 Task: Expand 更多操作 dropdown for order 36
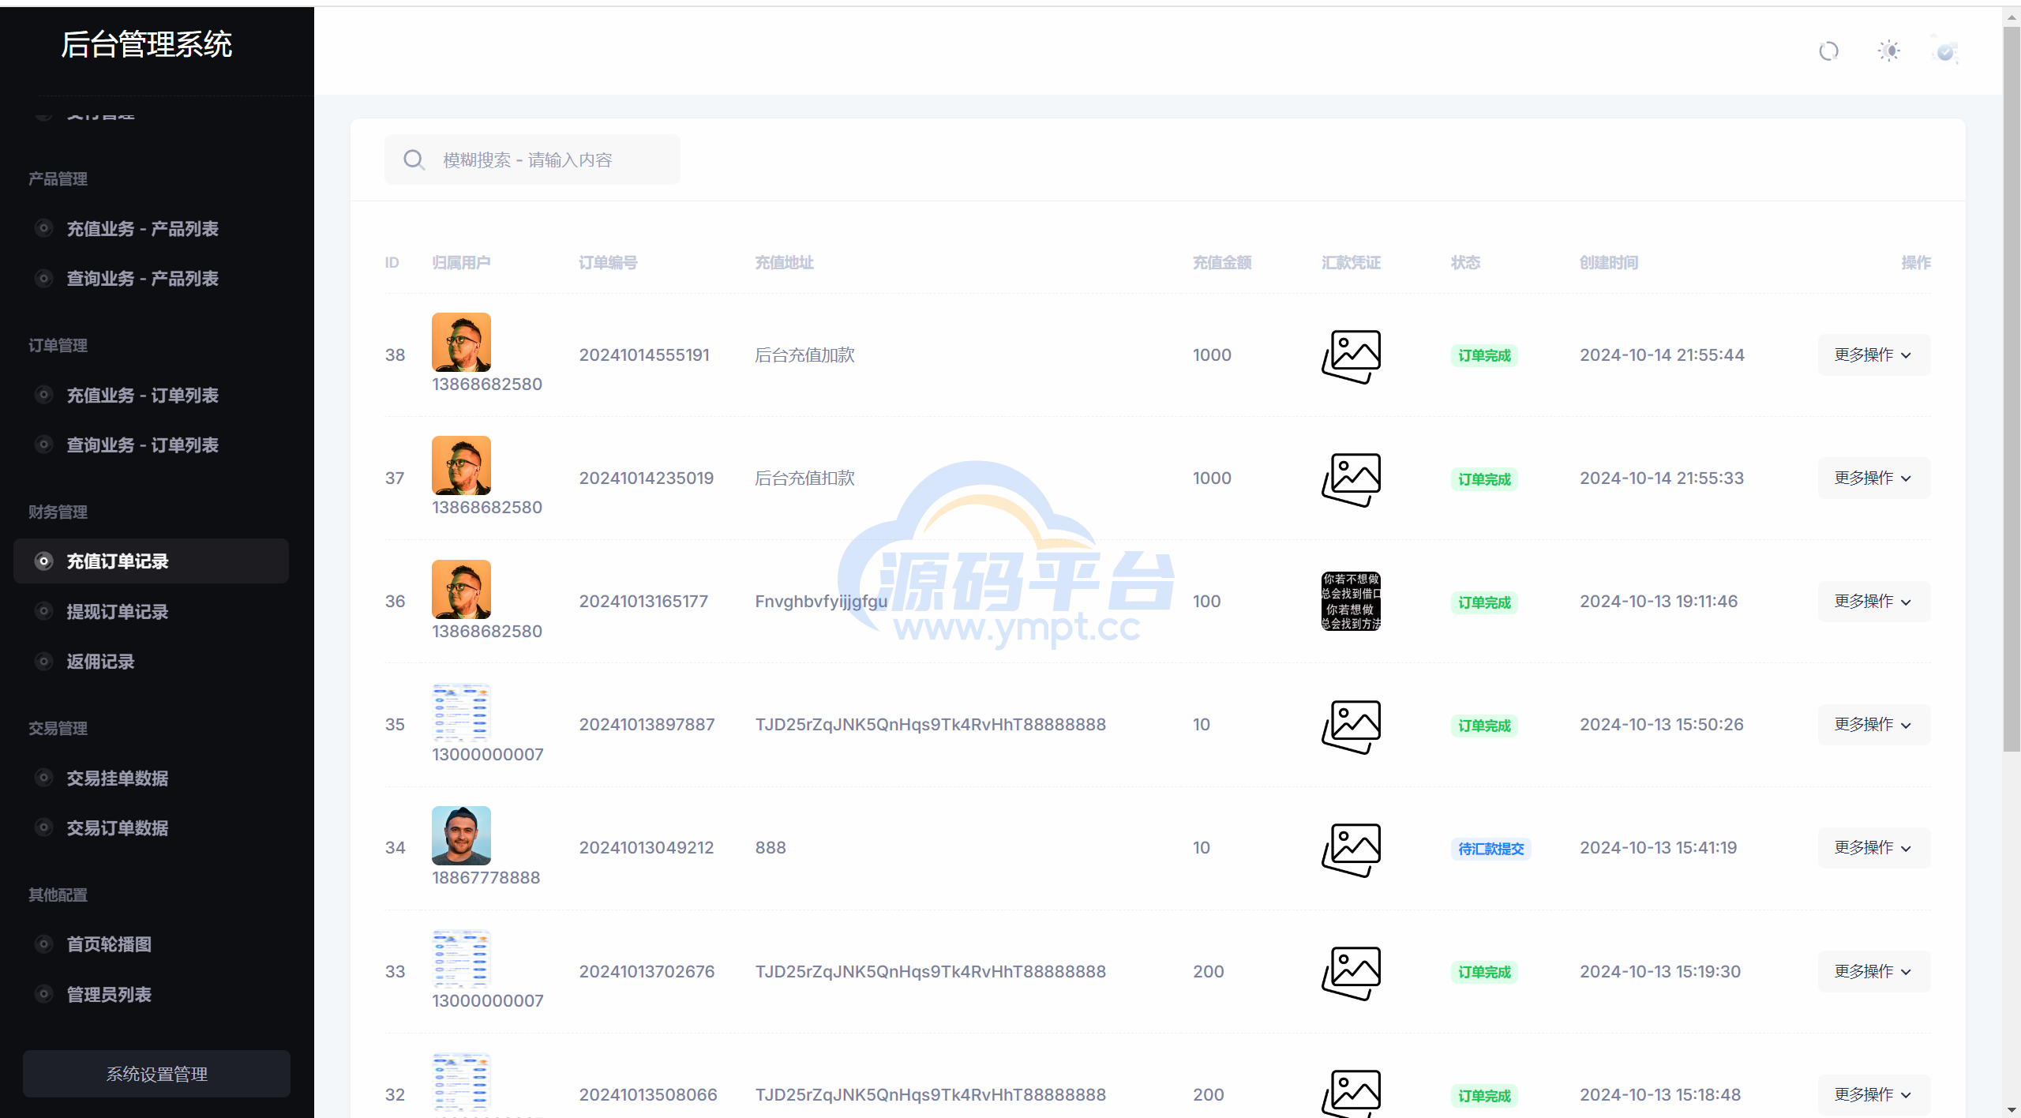(1873, 601)
